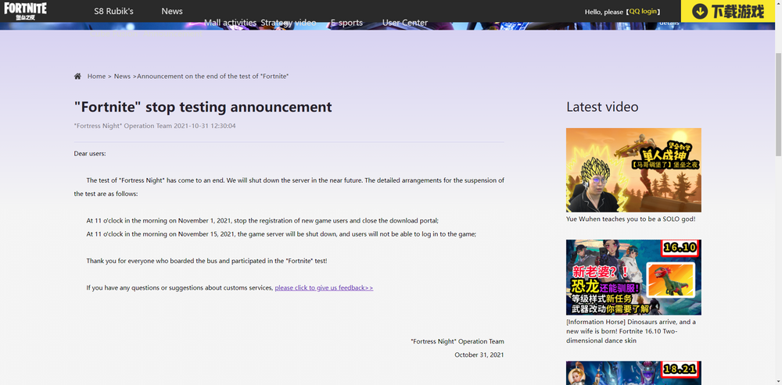Select Strategy video in top navigation
Image resolution: width=782 pixels, height=385 pixels.
(288, 23)
